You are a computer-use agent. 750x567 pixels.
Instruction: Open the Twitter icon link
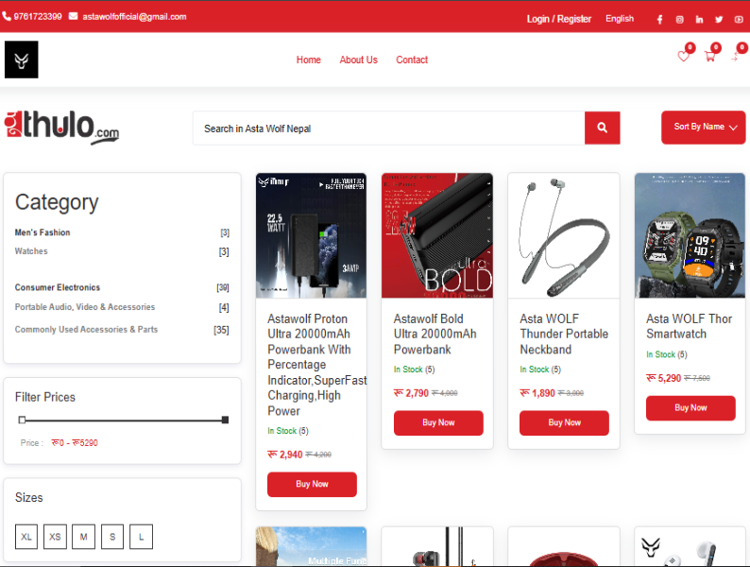pyautogui.click(x=719, y=19)
